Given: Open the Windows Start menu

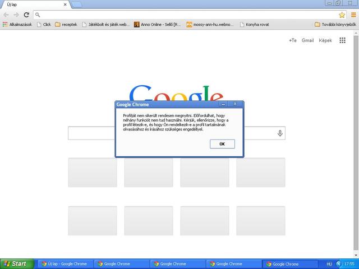Looking at the screenshot, I should click(x=17, y=264).
